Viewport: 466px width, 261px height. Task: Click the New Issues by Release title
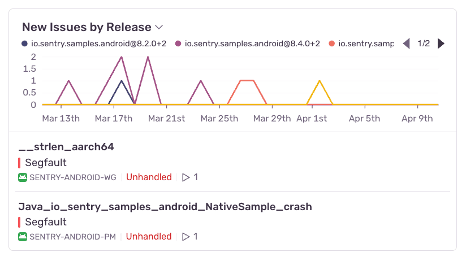click(87, 27)
